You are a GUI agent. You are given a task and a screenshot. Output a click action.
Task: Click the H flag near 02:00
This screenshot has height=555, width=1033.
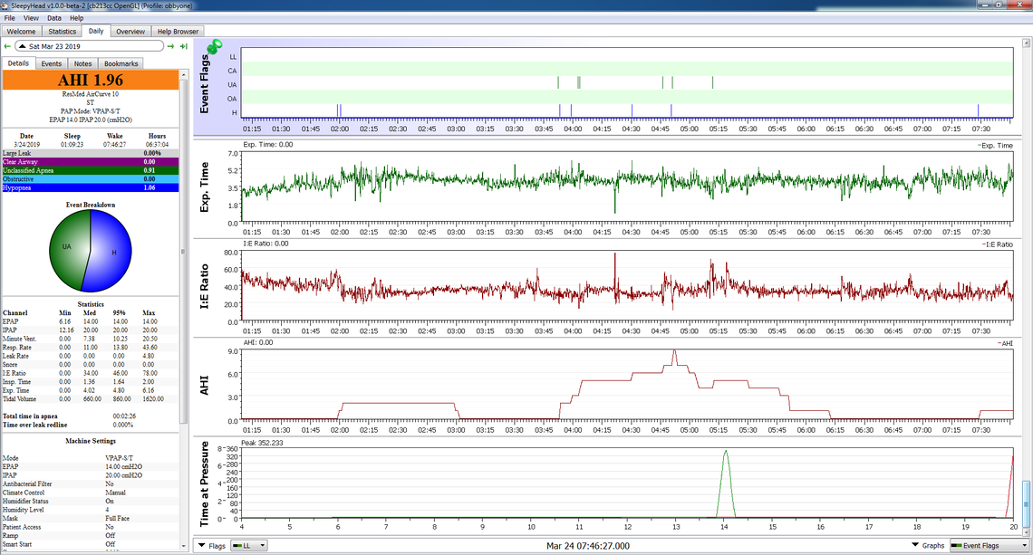[x=339, y=112]
